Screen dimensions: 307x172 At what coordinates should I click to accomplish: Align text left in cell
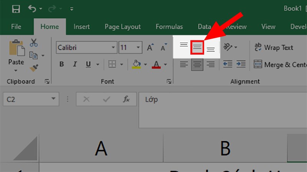click(x=184, y=64)
